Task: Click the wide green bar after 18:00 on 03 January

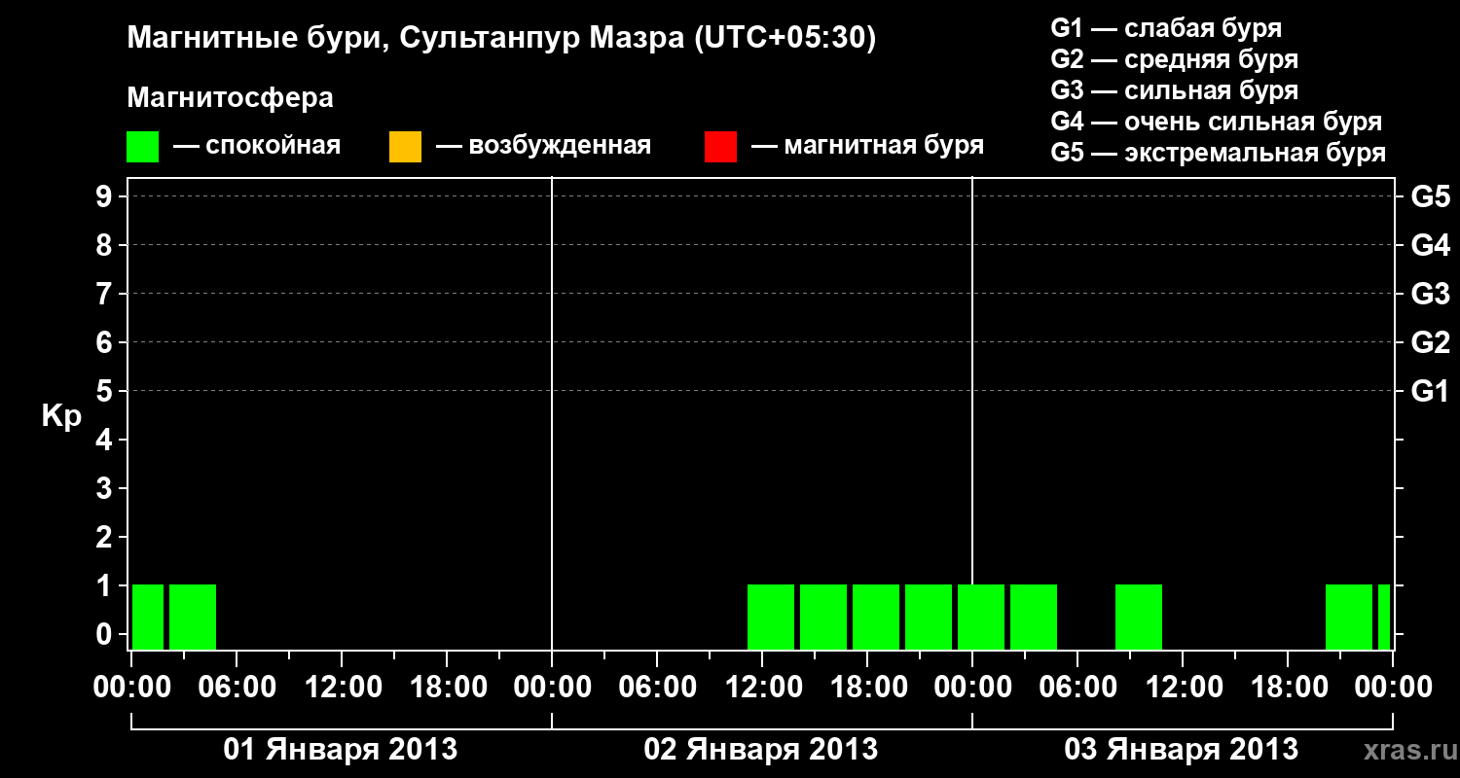Action: [x=1349, y=617]
